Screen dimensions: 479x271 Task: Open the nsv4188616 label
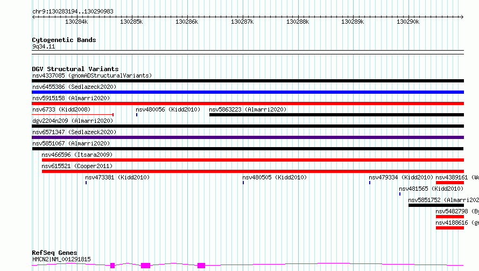click(457, 223)
